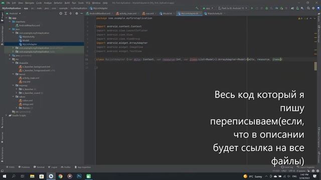Screen dimensions: 321x180
Task: Open the Build Variants sidebar button
Action: [2, 154]
